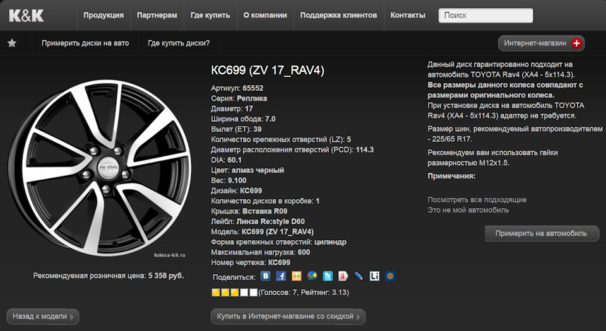
Task: Click the Интернет-магазин button label
Action: [535, 44]
